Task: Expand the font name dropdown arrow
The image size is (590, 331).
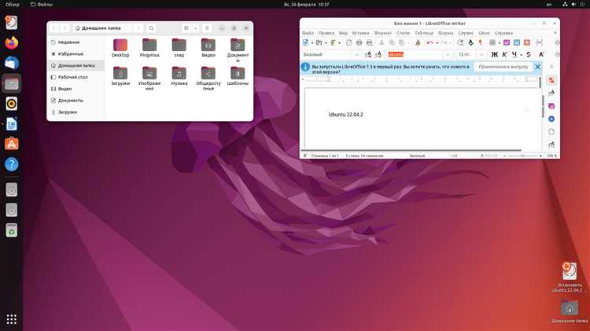Action: 448,54
